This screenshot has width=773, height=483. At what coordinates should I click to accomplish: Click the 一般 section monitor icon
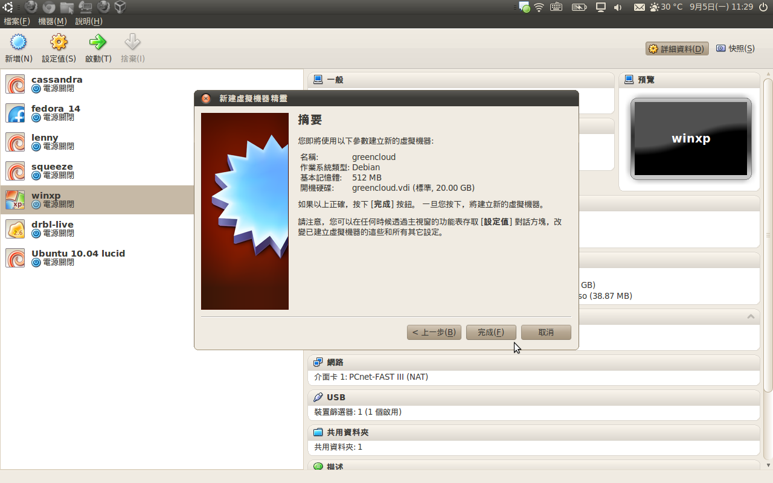point(318,80)
